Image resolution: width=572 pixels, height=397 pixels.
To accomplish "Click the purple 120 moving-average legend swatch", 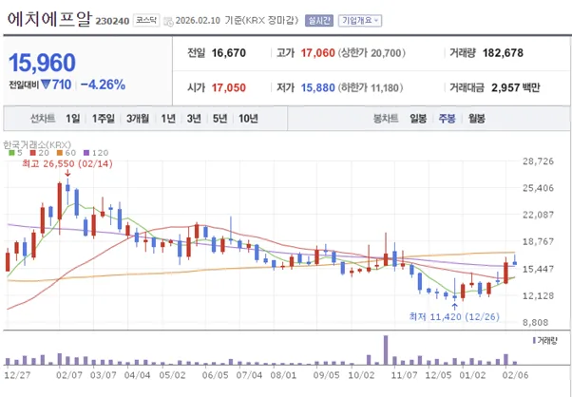I will click(x=86, y=153).
